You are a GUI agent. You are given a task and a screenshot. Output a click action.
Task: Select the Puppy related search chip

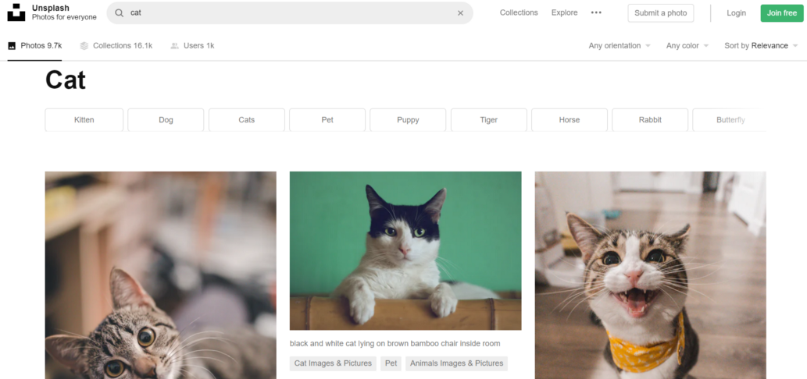pos(408,119)
